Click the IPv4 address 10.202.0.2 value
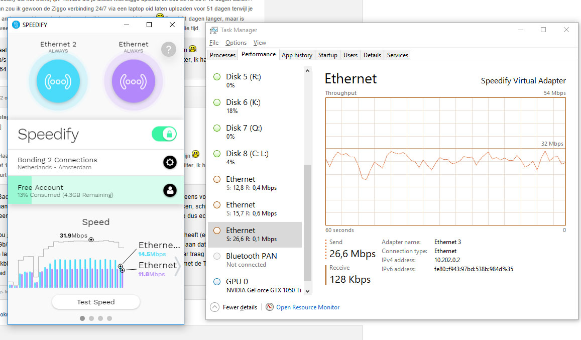The width and height of the screenshot is (581, 340). coord(447,260)
